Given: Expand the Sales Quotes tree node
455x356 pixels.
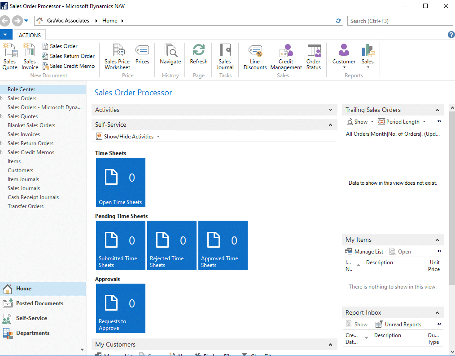Looking at the screenshot, I should (x=2, y=116).
